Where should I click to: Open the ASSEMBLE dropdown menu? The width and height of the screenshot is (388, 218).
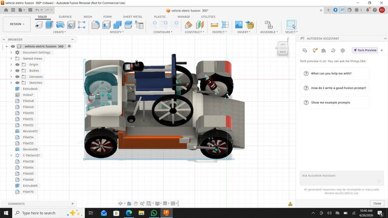point(269,32)
